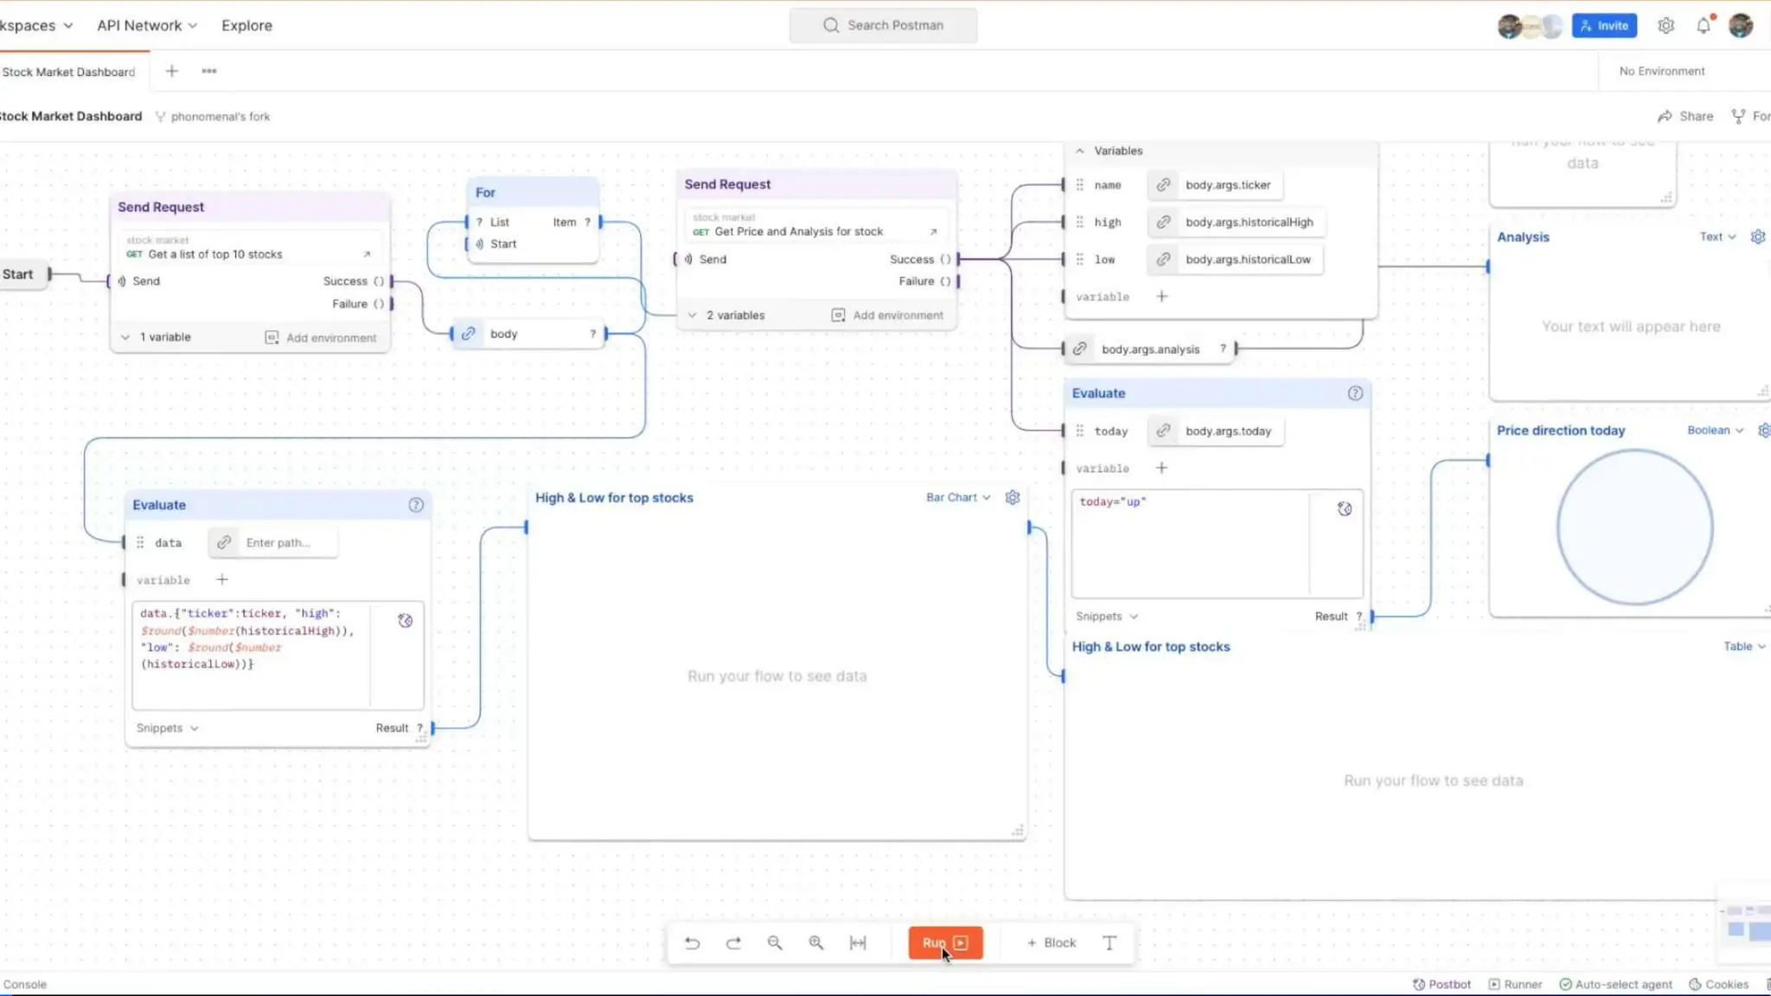This screenshot has width=1771, height=996.
Task: Zoom in the flow canvas
Action: [816, 942]
